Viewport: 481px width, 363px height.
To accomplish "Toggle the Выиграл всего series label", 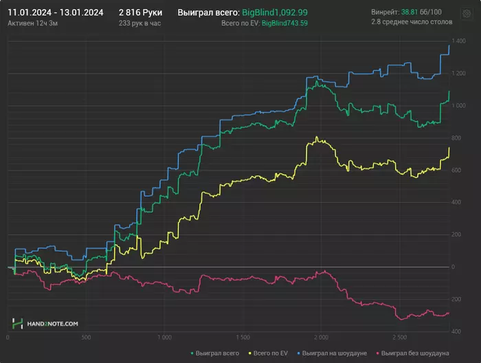I will pyautogui.click(x=217, y=353).
